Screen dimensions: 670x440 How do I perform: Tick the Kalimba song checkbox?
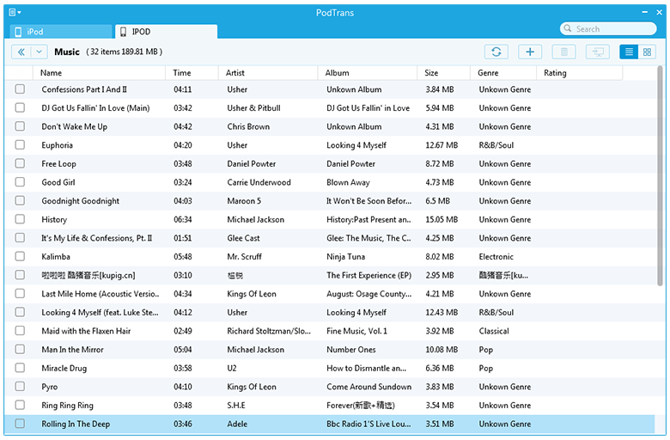(x=20, y=256)
